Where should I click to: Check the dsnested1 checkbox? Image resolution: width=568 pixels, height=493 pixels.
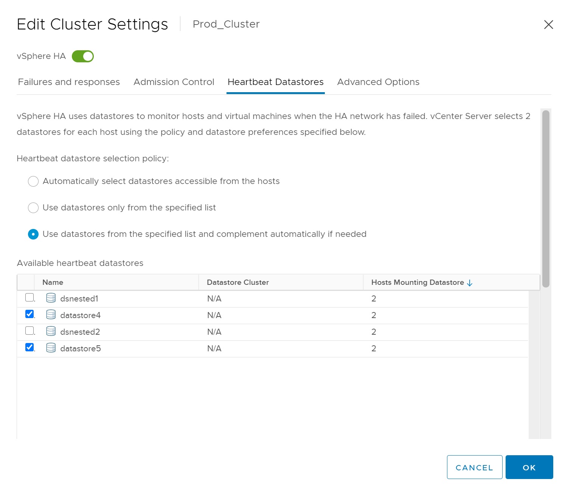[x=29, y=298]
